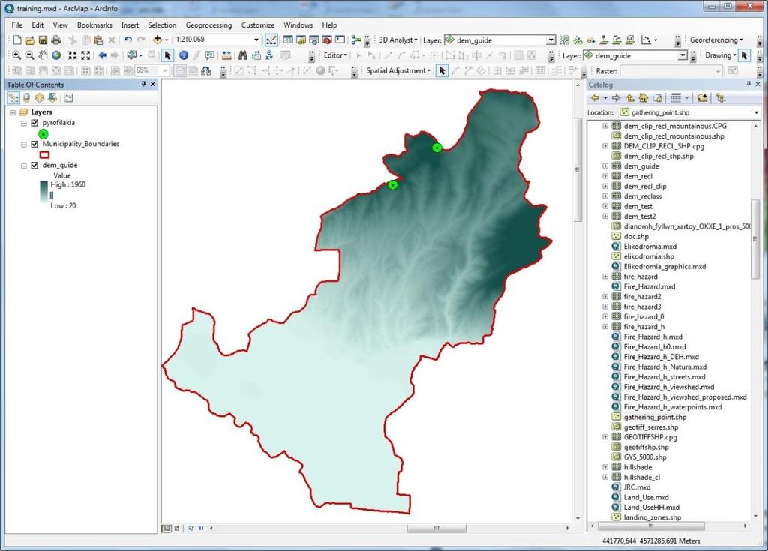The height and width of the screenshot is (551, 768).
Task: Open the Spatial Adjustment dropdown menu
Action: tap(398, 71)
